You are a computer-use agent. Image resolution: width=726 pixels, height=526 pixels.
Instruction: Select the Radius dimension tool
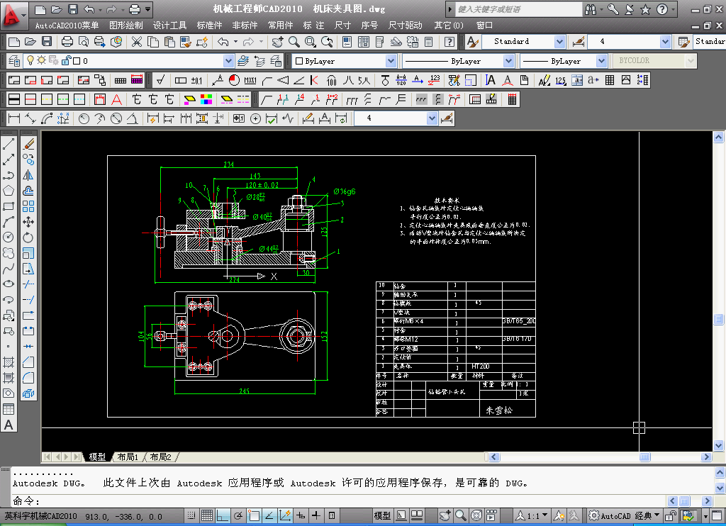pyautogui.click(x=84, y=118)
